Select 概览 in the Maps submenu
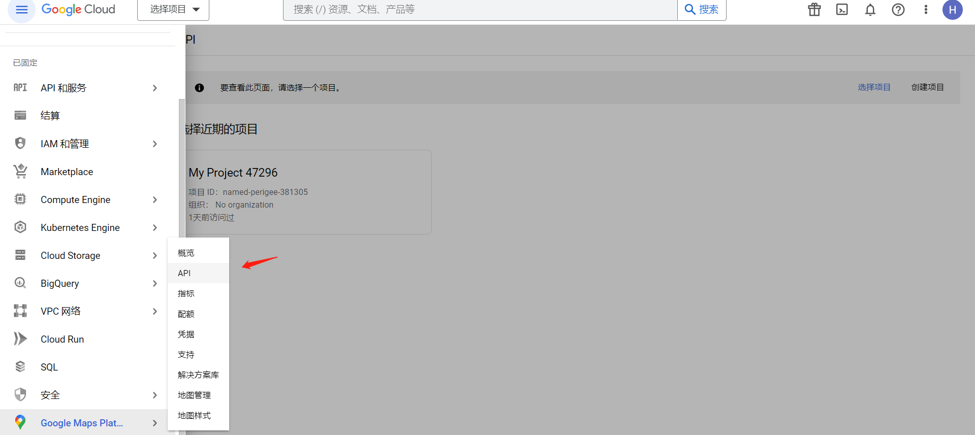 (x=198, y=253)
